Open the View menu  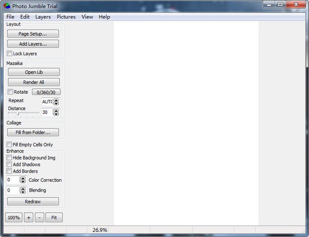click(x=87, y=17)
